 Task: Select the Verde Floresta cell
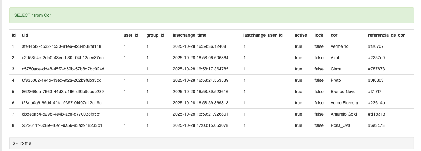344,103
